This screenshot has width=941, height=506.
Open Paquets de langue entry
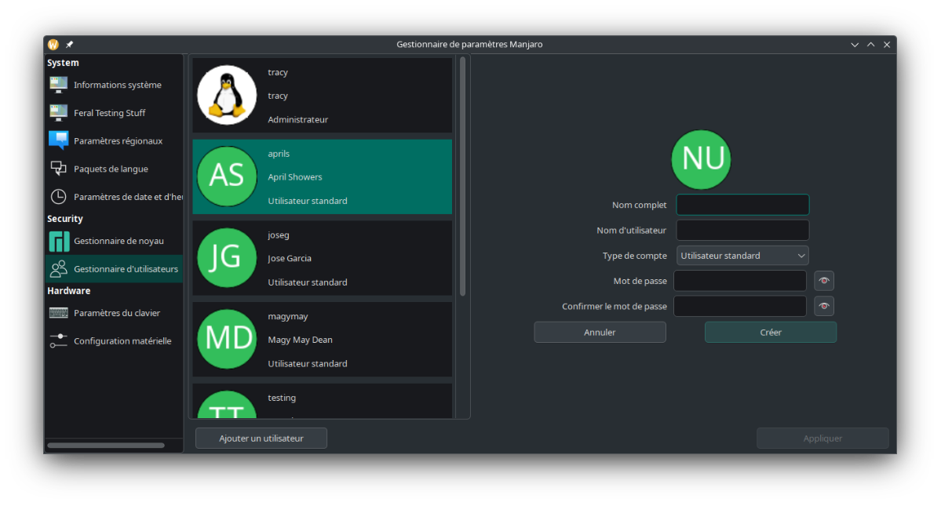(114, 169)
